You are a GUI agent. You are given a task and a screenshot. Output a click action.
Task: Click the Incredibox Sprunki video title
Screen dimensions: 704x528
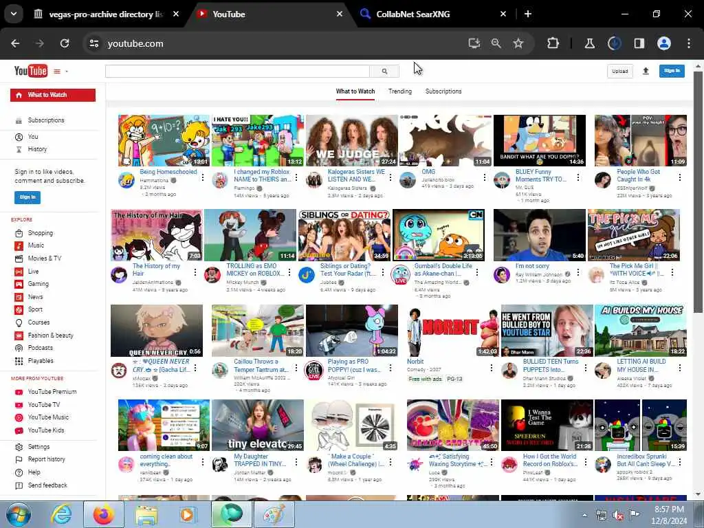tap(646, 460)
